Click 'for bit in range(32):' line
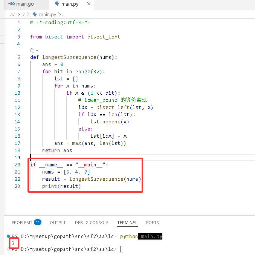This screenshot has height=255, width=255. (73, 72)
